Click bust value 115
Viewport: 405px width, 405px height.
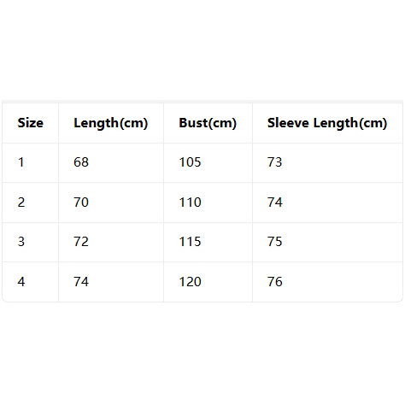tap(191, 242)
